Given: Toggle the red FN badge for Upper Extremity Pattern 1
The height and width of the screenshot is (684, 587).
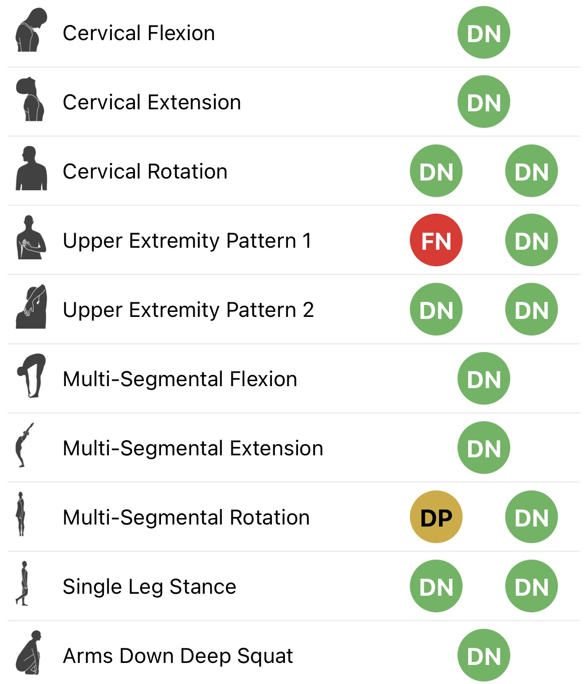Looking at the screenshot, I should [x=436, y=240].
